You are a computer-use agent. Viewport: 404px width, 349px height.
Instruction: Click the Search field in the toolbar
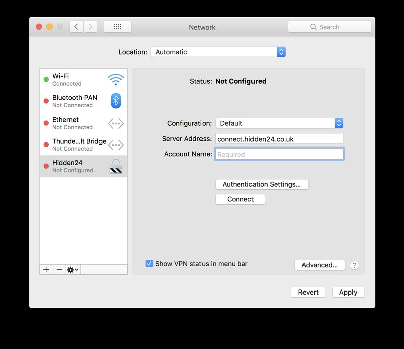pyautogui.click(x=330, y=27)
